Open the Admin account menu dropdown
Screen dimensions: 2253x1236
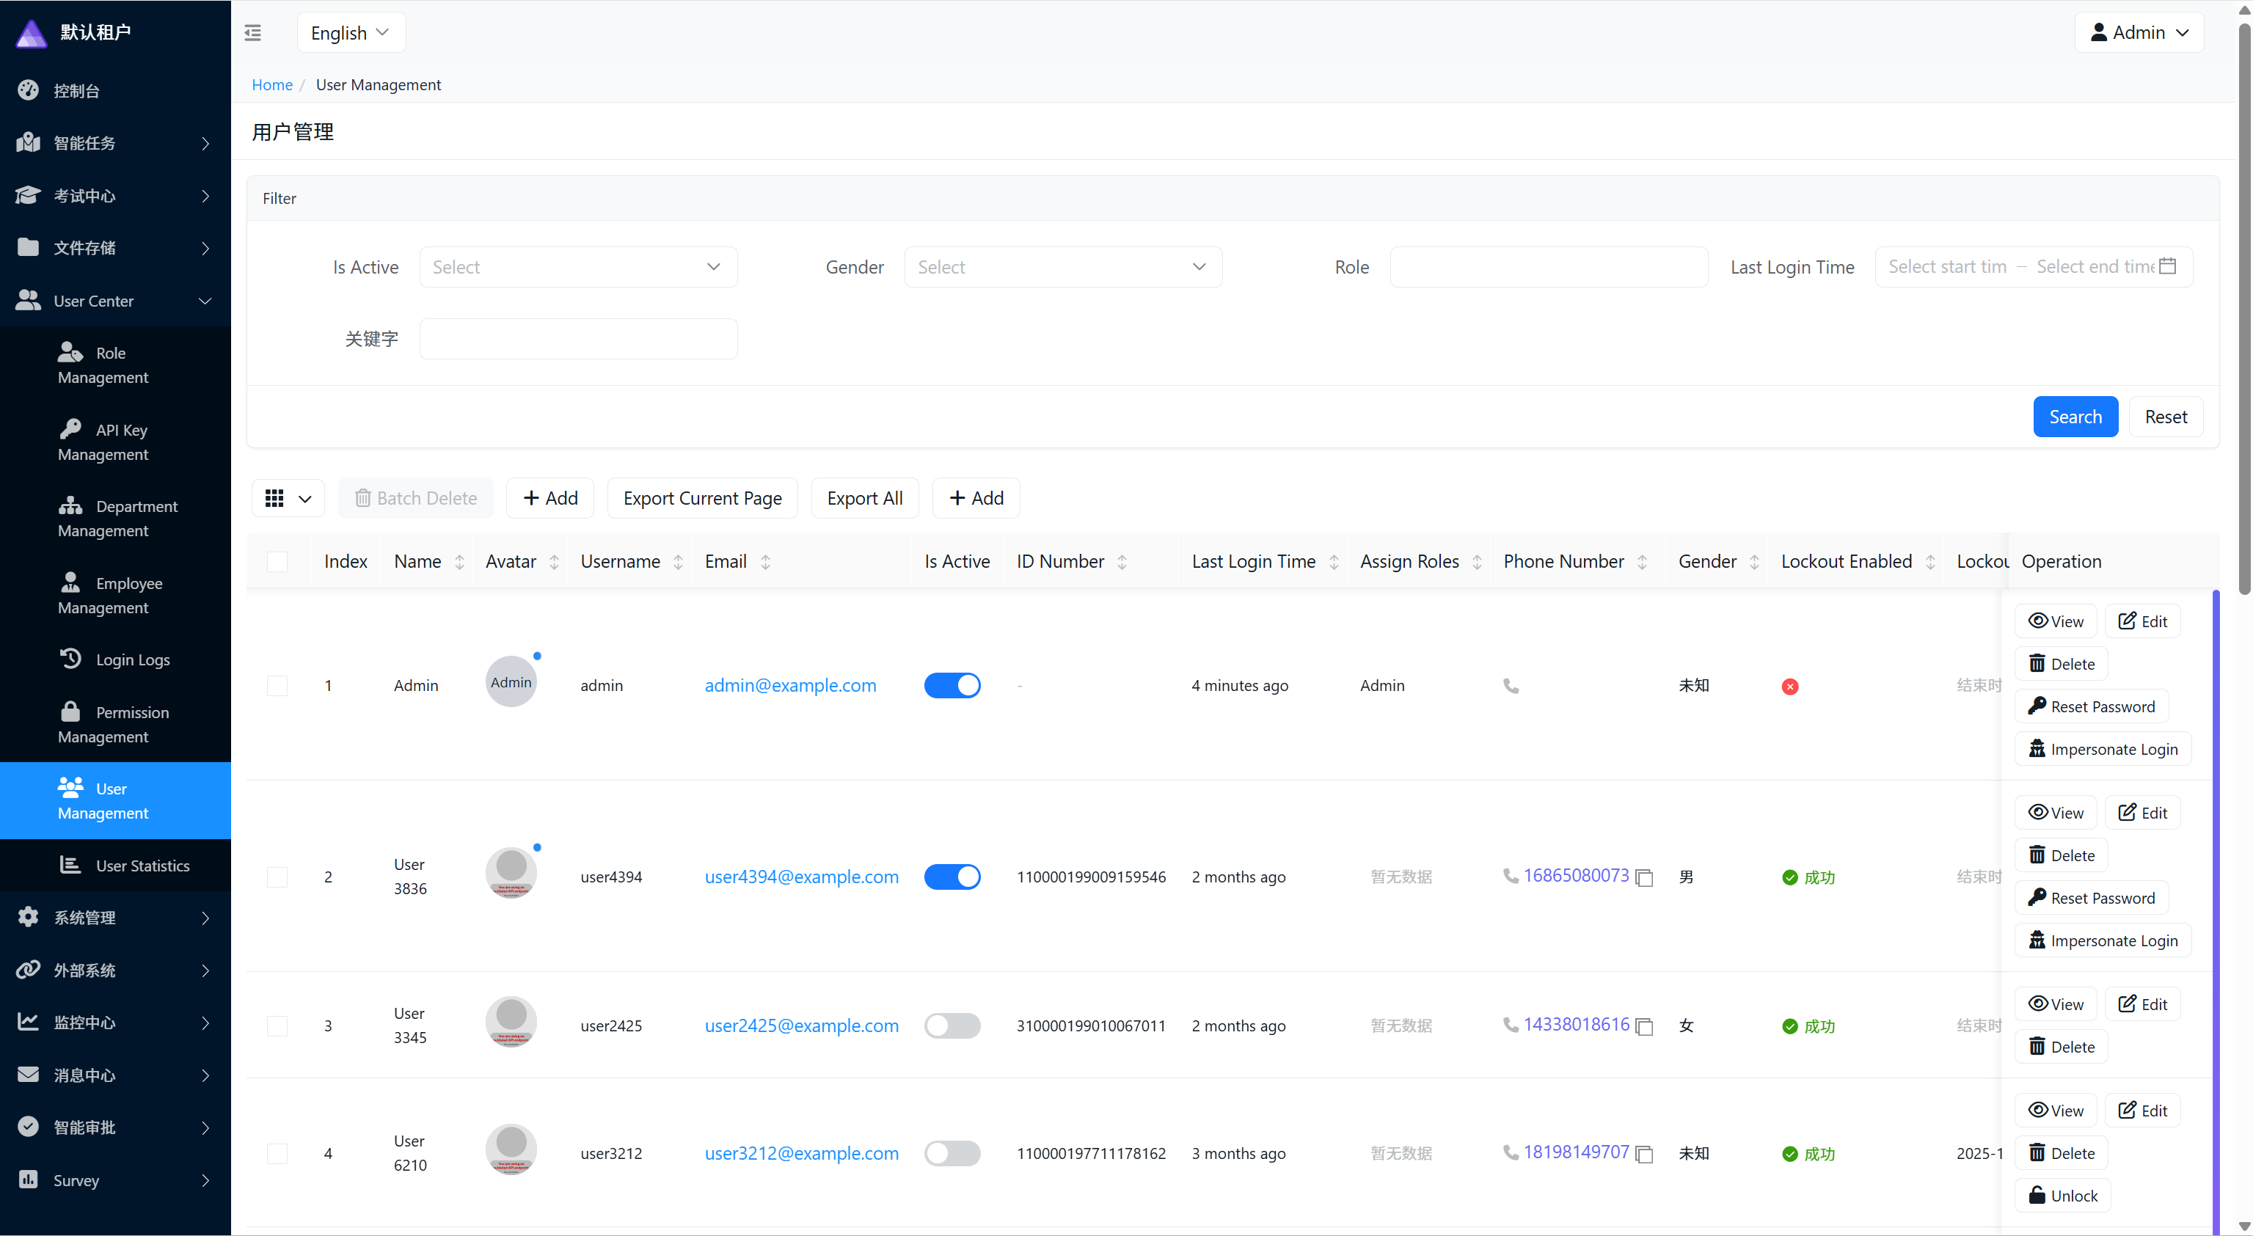pyautogui.click(x=2139, y=32)
